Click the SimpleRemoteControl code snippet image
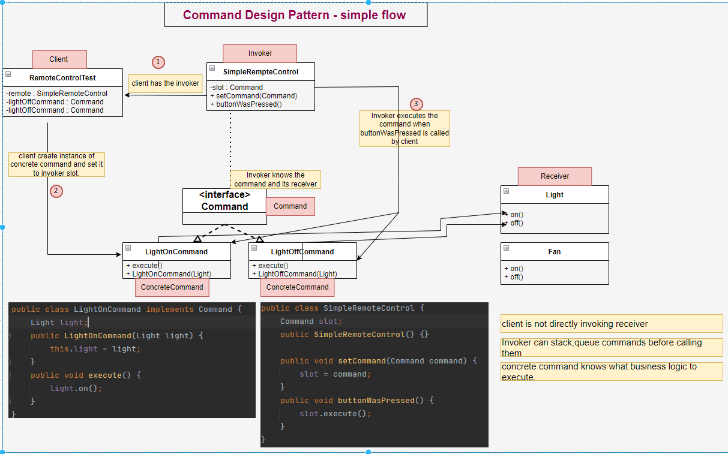 click(374, 374)
